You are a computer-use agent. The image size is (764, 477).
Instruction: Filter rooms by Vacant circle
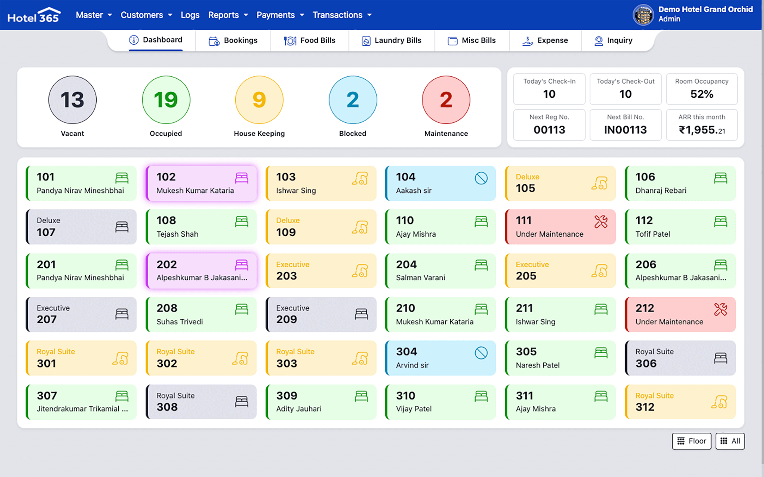tap(72, 100)
